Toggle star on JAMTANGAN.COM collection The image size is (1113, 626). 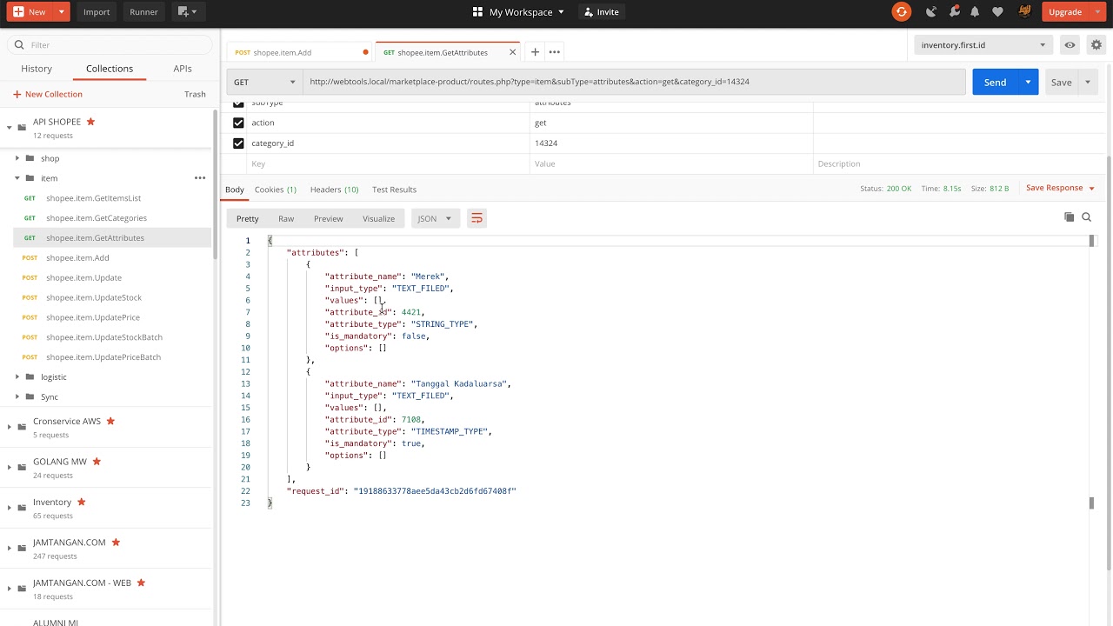116,543
